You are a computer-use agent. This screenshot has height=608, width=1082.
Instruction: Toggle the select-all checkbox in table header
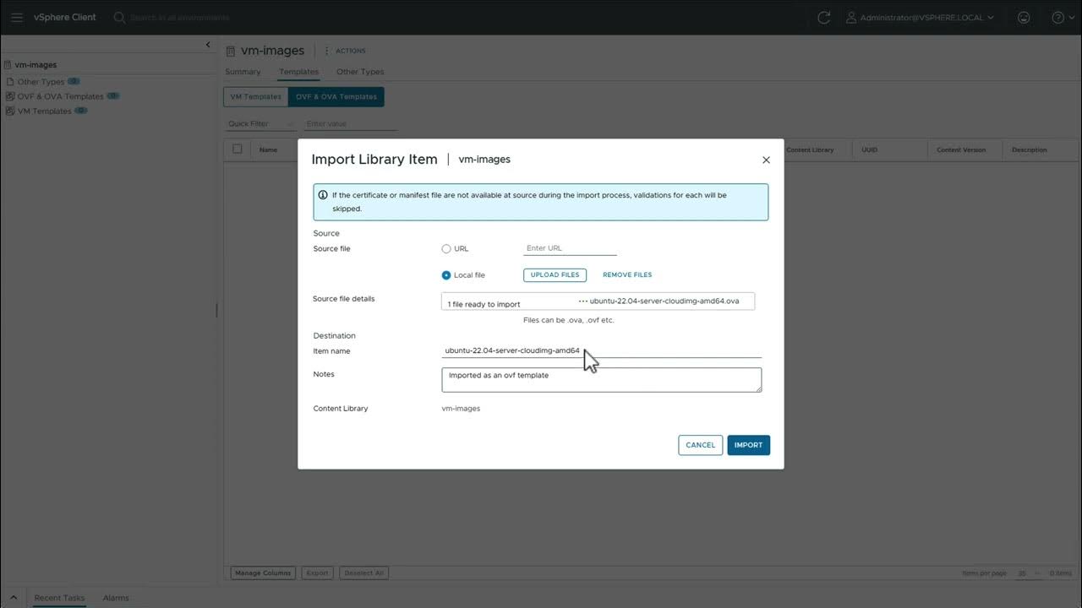point(238,149)
